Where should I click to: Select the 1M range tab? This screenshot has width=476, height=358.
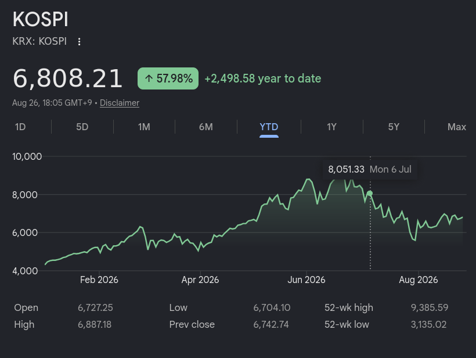[x=144, y=127]
